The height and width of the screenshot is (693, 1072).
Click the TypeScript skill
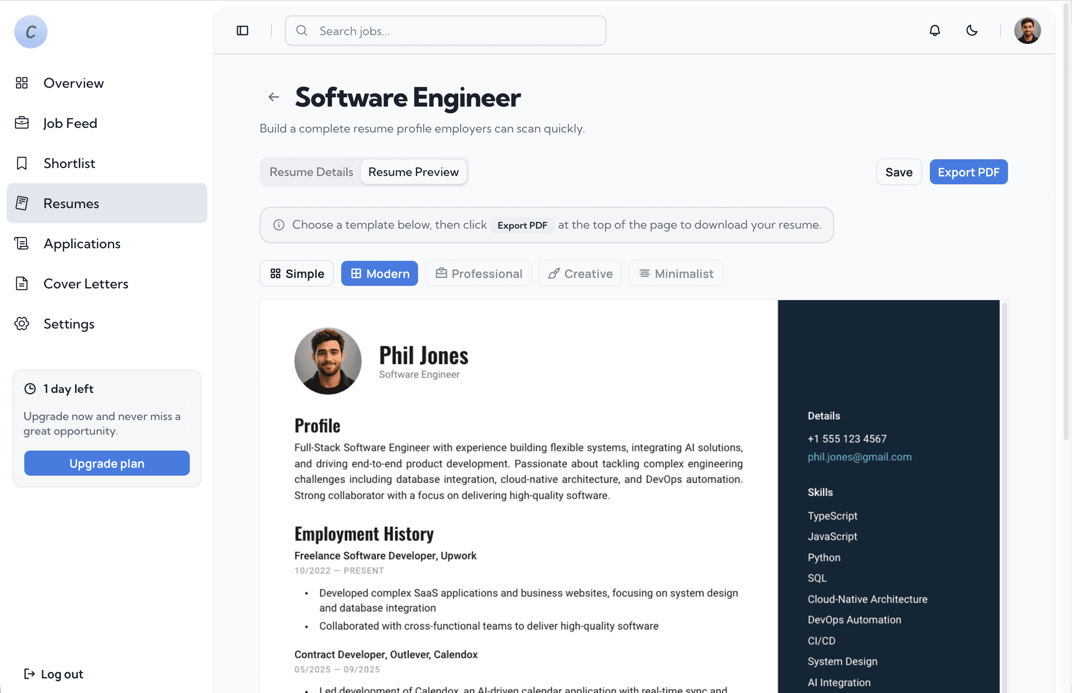pos(832,516)
